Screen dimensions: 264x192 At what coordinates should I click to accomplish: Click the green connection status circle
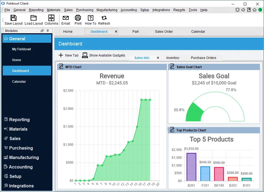coord(260,10)
